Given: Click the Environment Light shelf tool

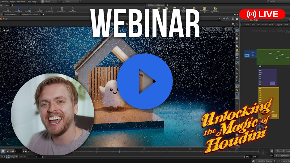Looking at the screenshot, I should click(x=204, y=10).
